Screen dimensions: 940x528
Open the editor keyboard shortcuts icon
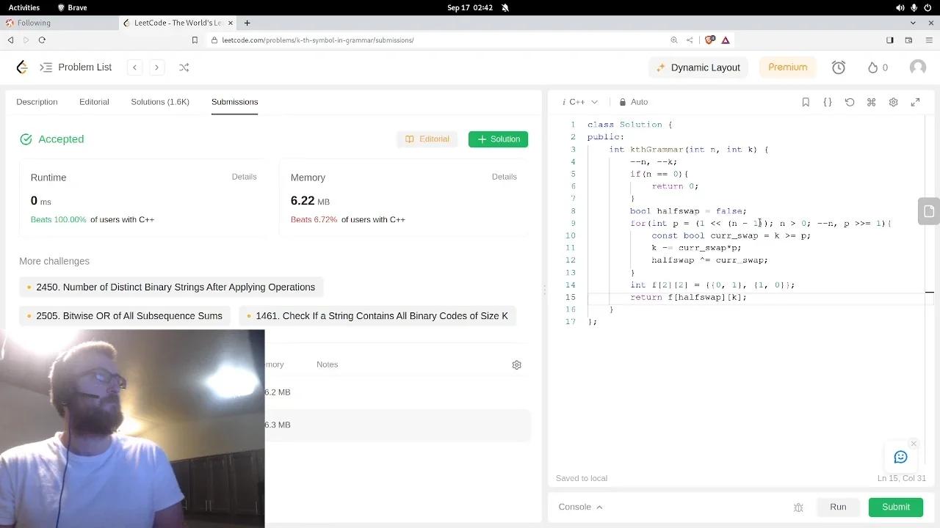tap(872, 102)
